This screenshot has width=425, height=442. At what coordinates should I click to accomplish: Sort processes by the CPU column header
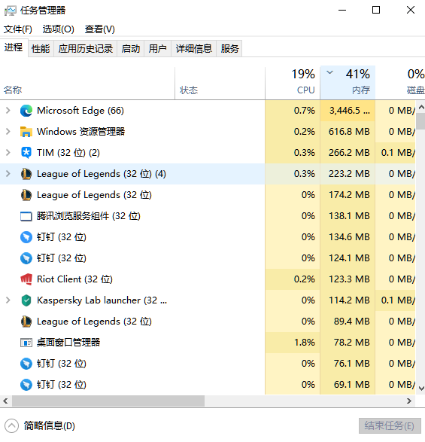point(293,83)
